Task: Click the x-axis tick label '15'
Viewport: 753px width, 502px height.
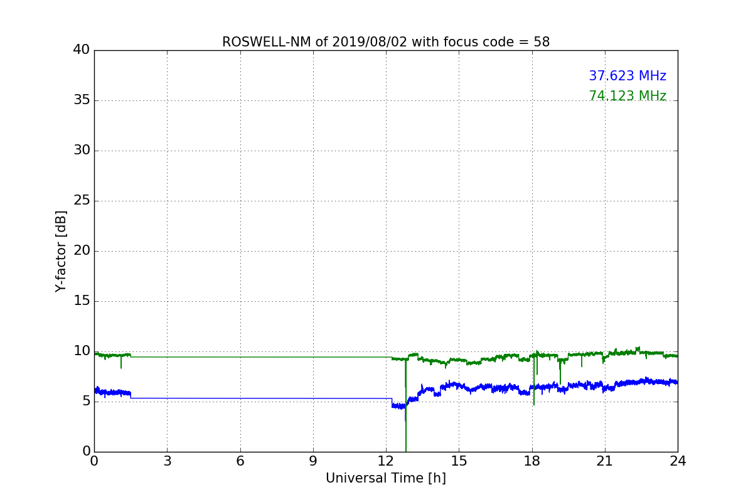Action: 459,461
